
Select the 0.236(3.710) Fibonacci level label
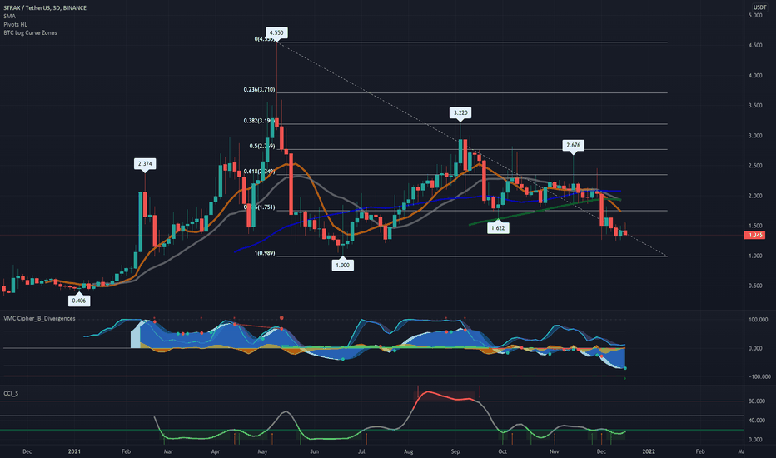259,90
